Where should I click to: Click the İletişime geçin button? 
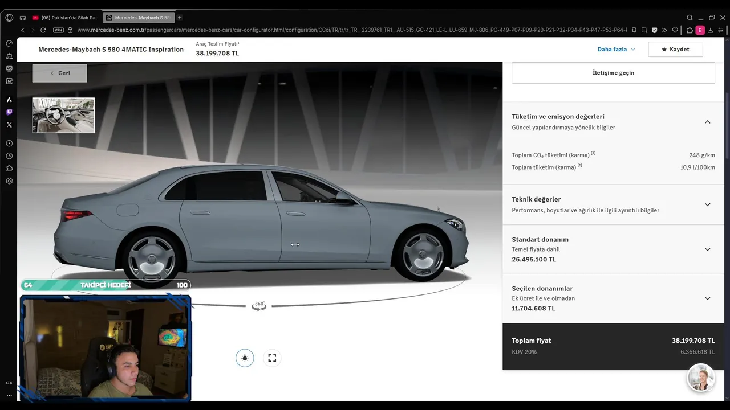click(613, 73)
